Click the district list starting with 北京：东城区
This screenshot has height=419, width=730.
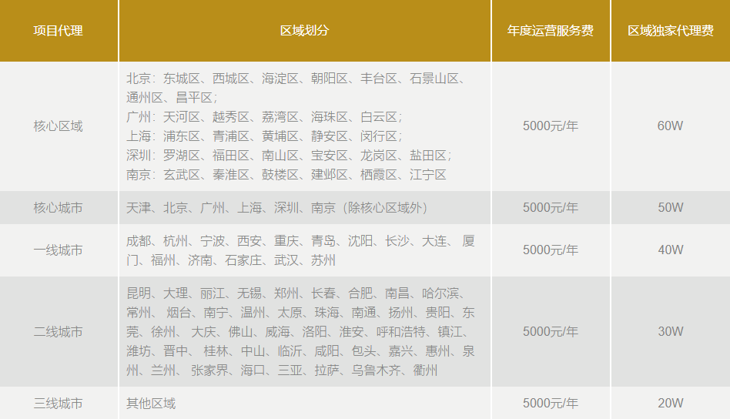(x=296, y=126)
